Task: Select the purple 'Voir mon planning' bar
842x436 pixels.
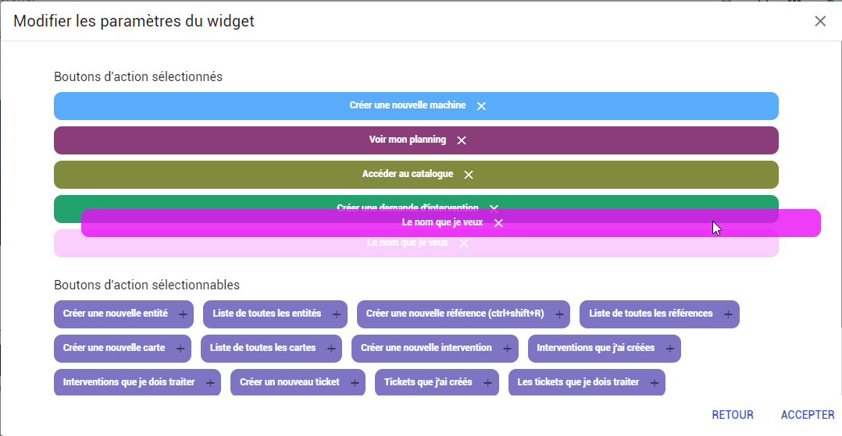Action: click(x=416, y=140)
